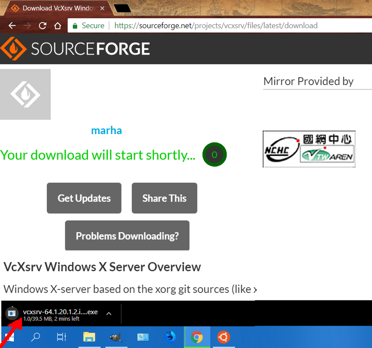
Task: Open File Explorer from the taskbar
Action: point(89,337)
